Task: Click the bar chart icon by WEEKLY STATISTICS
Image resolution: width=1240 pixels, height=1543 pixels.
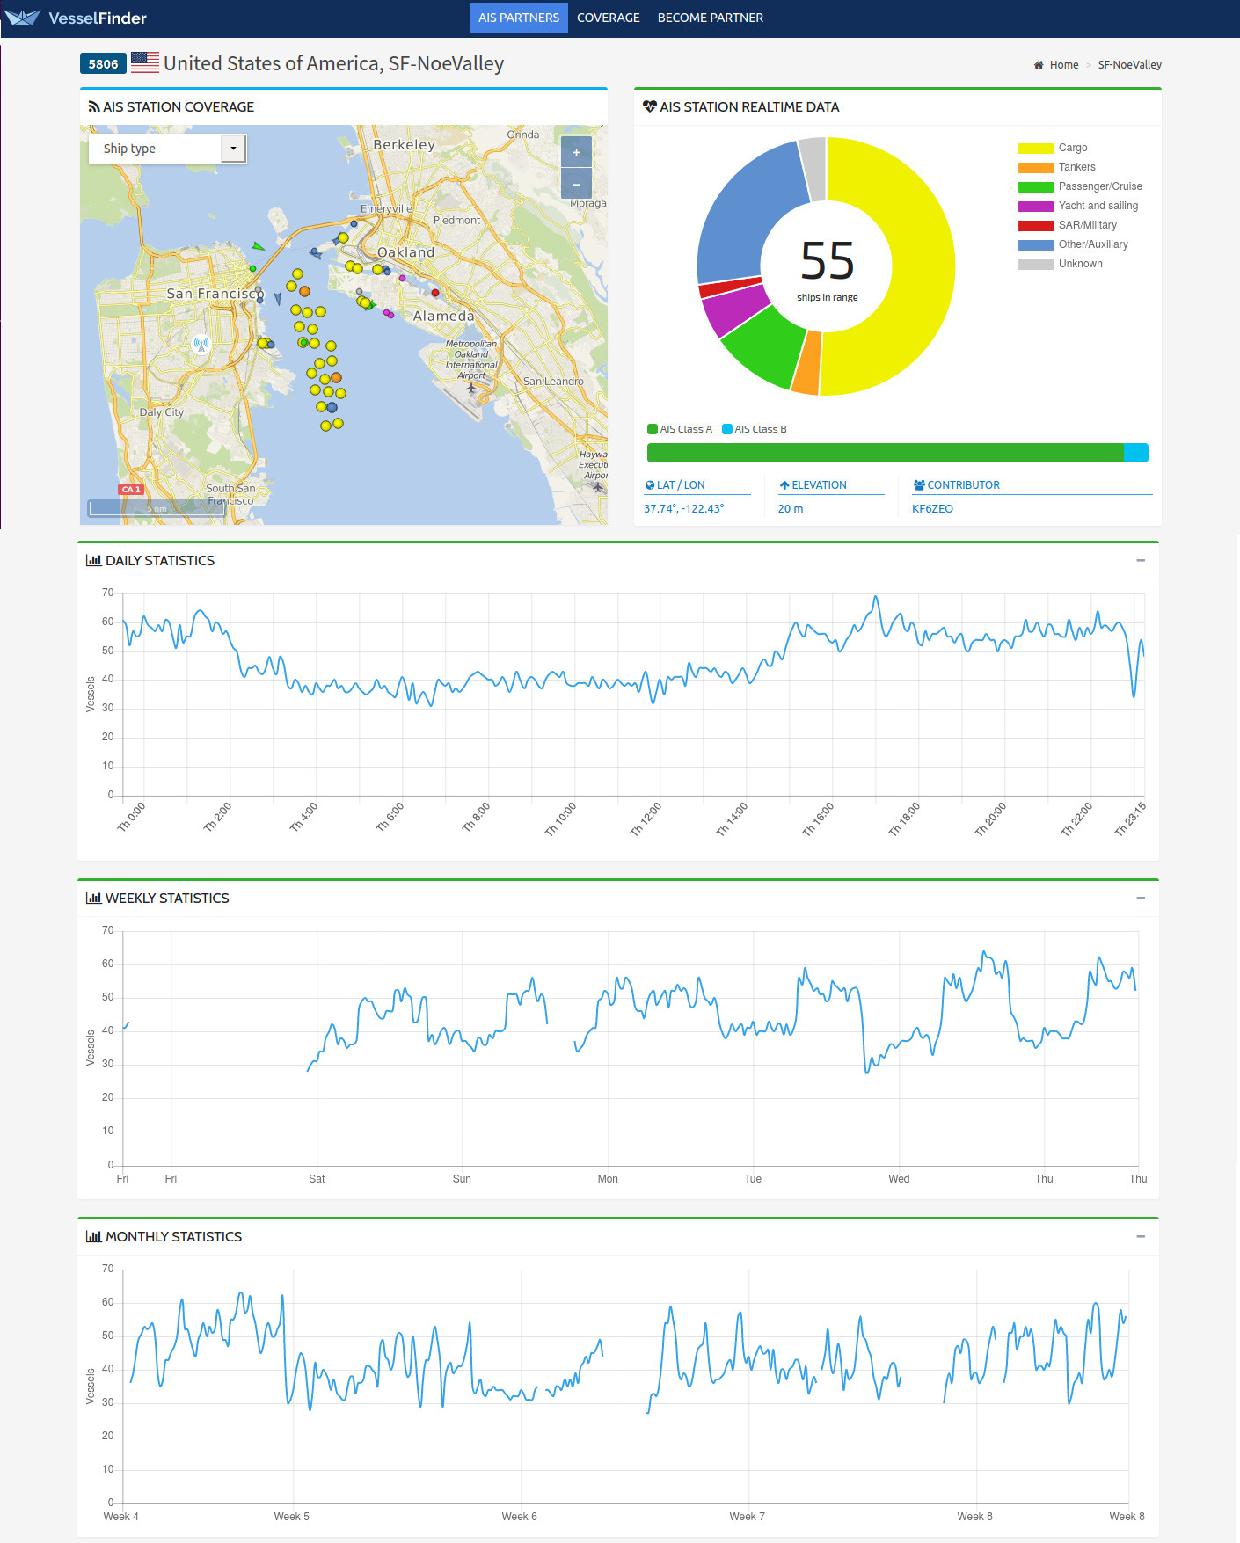Action: pos(93,898)
